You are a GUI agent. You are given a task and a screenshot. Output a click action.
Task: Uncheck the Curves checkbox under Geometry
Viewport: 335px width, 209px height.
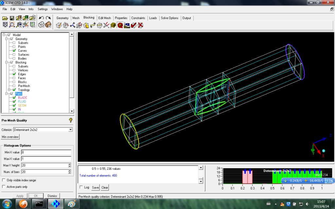click(x=14, y=51)
